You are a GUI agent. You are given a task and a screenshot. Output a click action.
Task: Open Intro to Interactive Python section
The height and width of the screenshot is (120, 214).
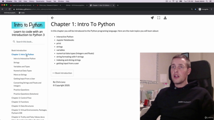[24, 59]
